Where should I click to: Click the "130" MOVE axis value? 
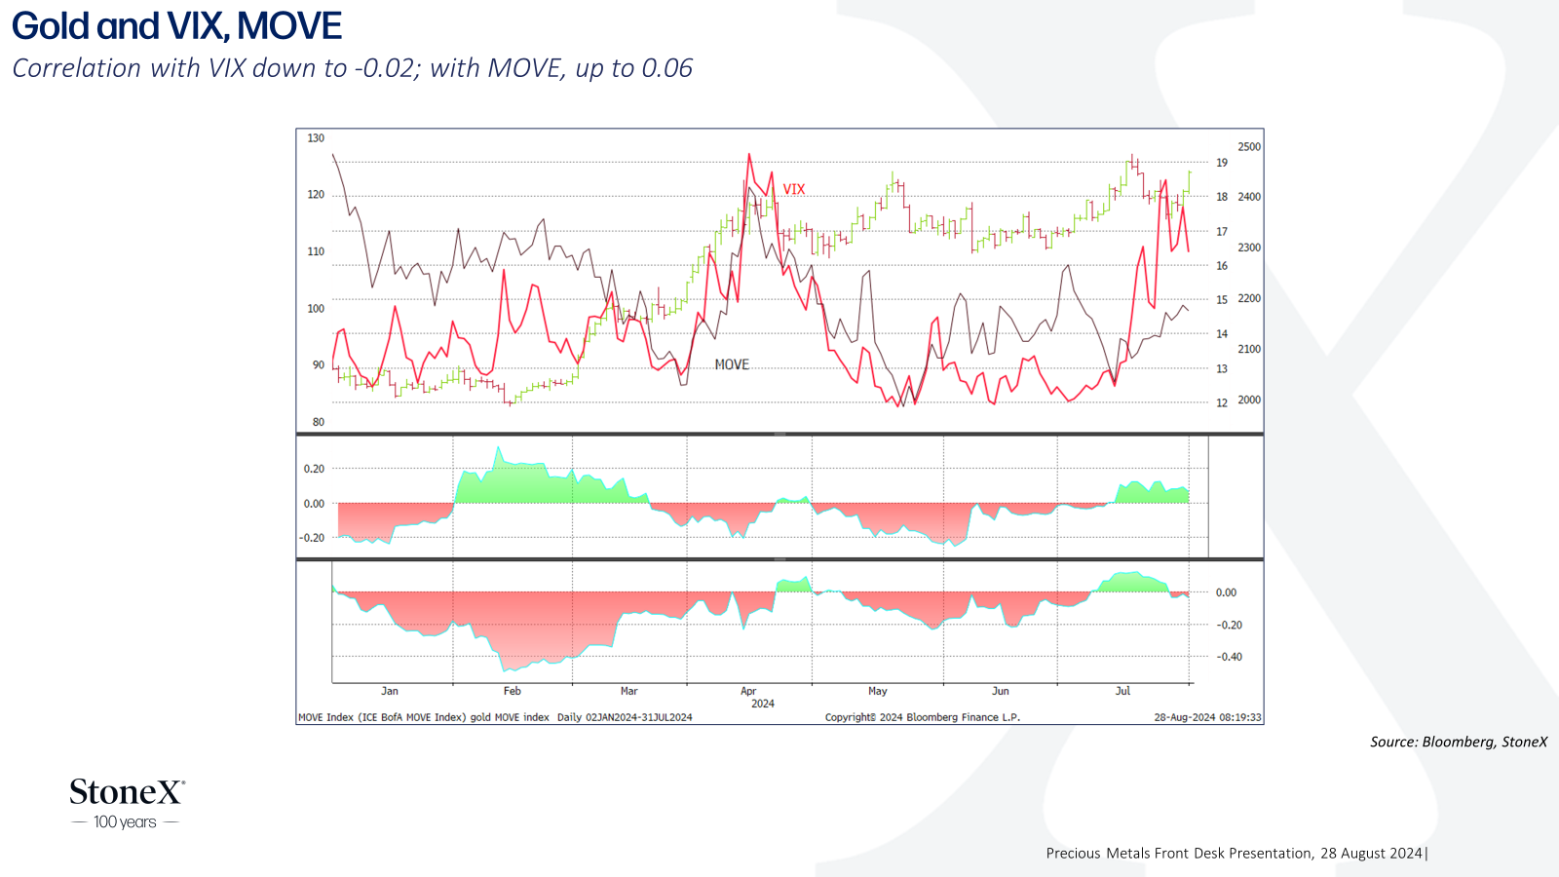coord(317,138)
